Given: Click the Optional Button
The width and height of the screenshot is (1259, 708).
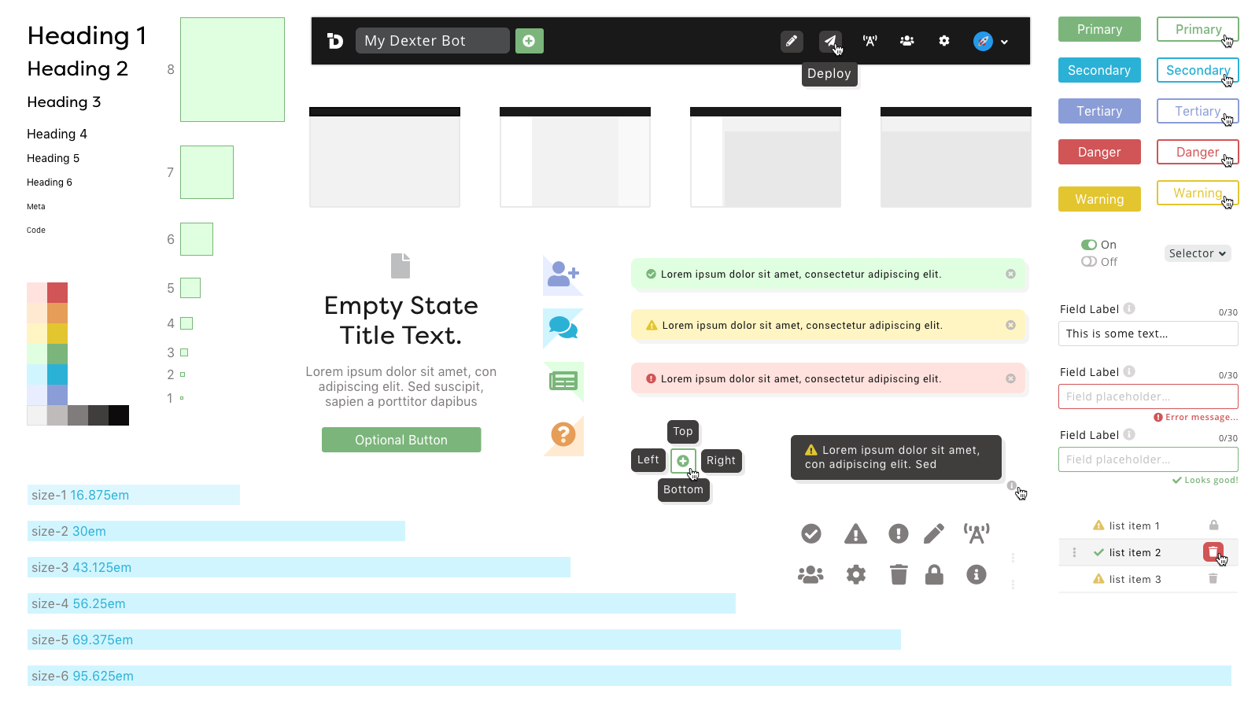Looking at the screenshot, I should point(401,440).
